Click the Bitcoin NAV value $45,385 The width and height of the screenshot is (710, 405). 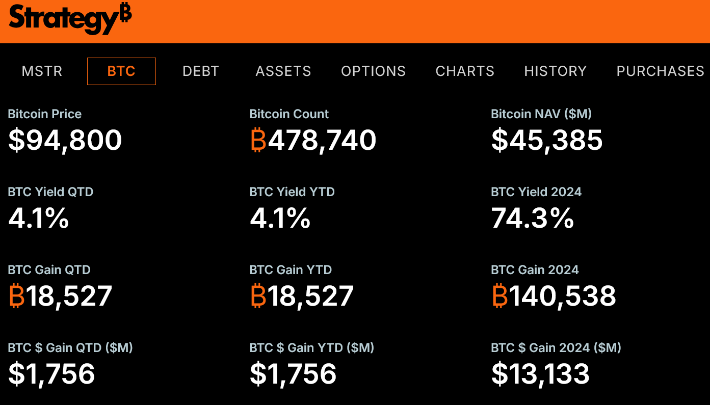[547, 141]
